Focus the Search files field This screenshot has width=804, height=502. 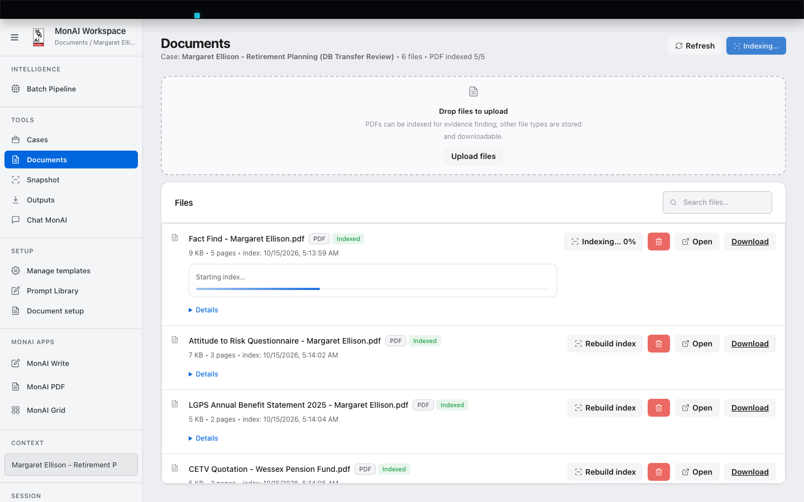(x=717, y=202)
